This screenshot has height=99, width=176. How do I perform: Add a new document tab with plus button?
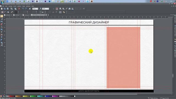click(48, 15)
